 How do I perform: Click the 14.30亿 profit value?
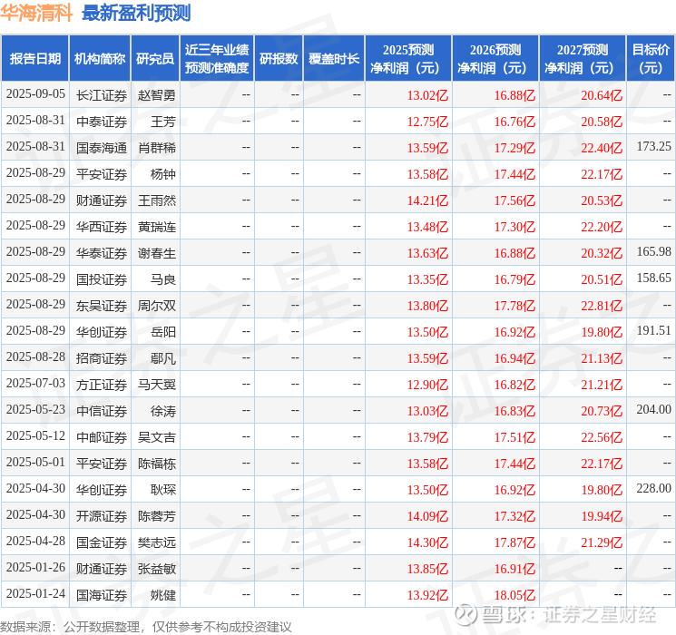[427, 542]
